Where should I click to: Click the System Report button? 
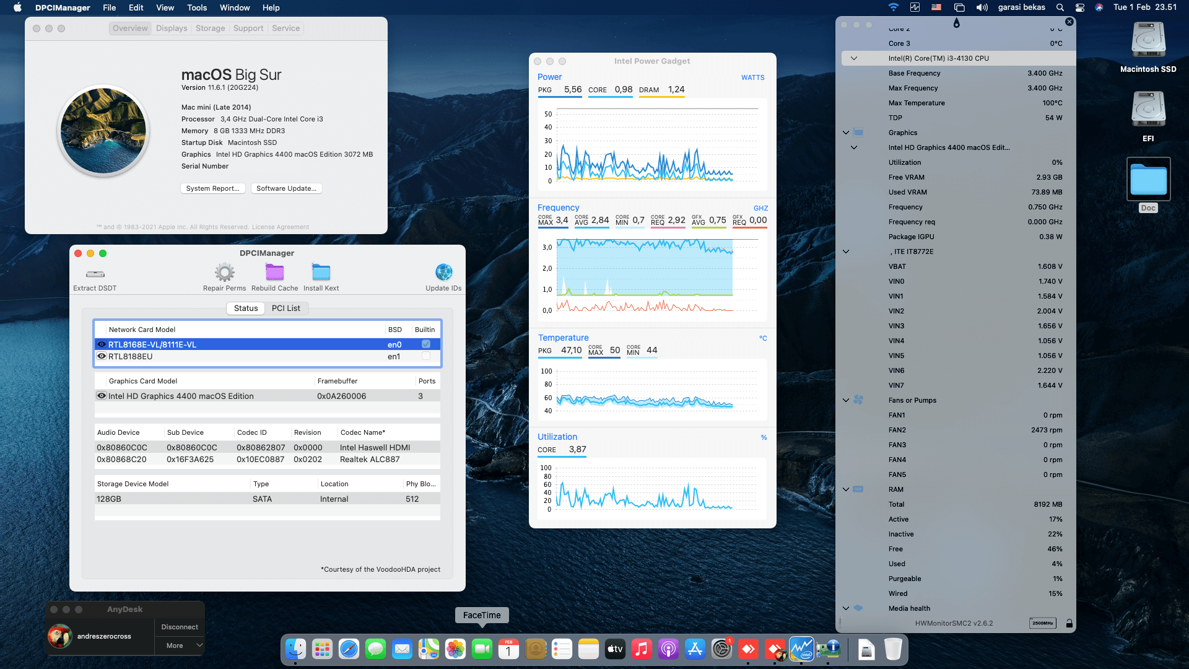point(212,188)
